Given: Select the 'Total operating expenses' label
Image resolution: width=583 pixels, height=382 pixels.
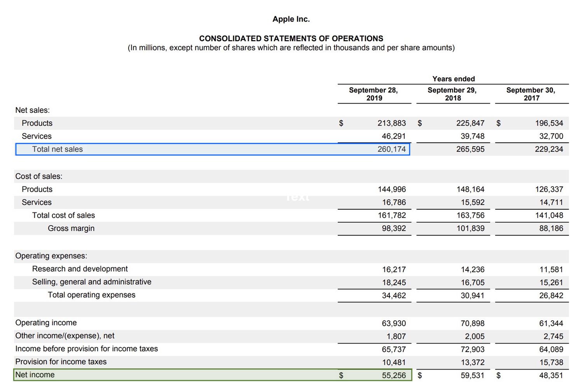Looking at the screenshot, I should [x=91, y=295].
